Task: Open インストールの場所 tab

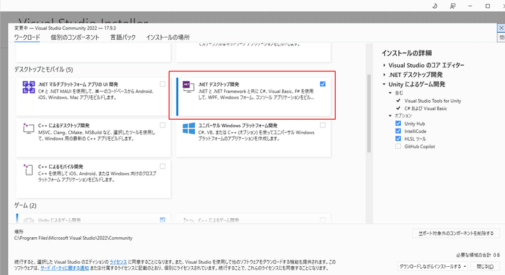Action: (168, 38)
